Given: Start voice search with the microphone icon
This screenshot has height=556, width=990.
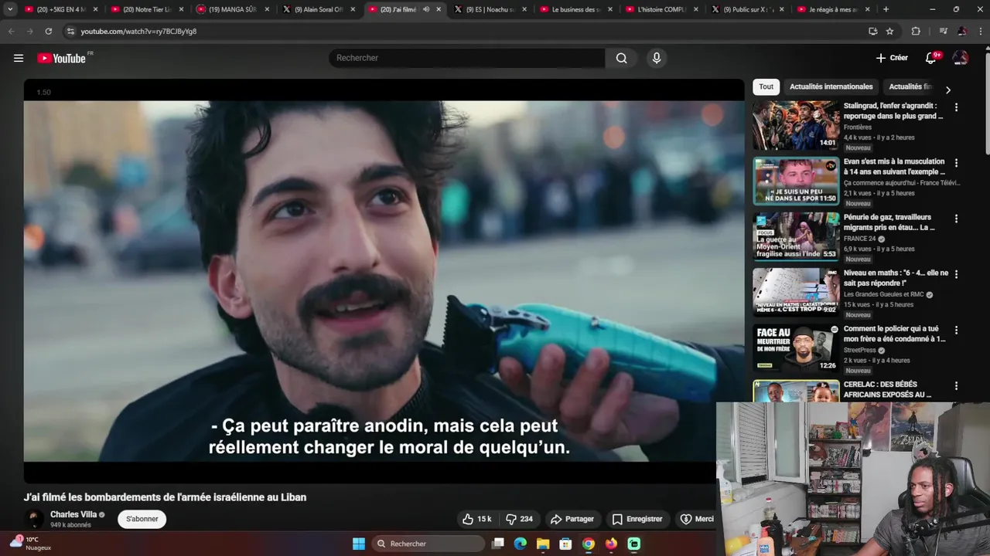Looking at the screenshot, I should tap(657, 58).
